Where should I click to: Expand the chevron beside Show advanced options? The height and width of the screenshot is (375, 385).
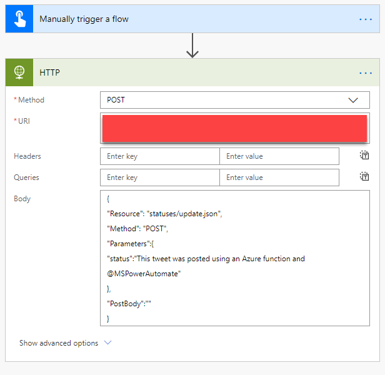coord(107,343)
